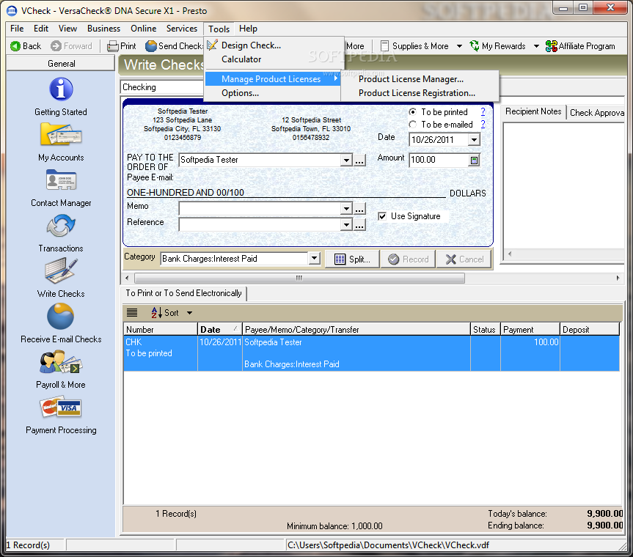633x557 pixels.
Task: Expand the Category dropdown
Action: 315,259
